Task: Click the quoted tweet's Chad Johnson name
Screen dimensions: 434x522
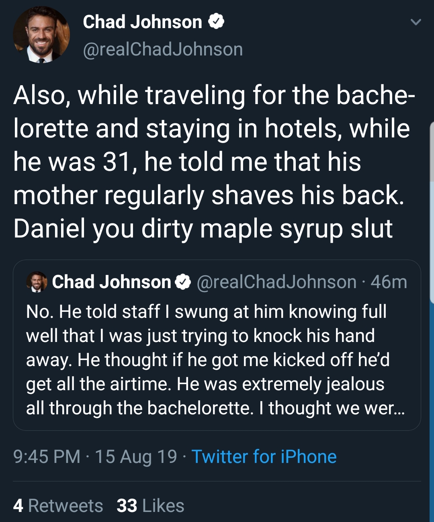Action: 111,282
